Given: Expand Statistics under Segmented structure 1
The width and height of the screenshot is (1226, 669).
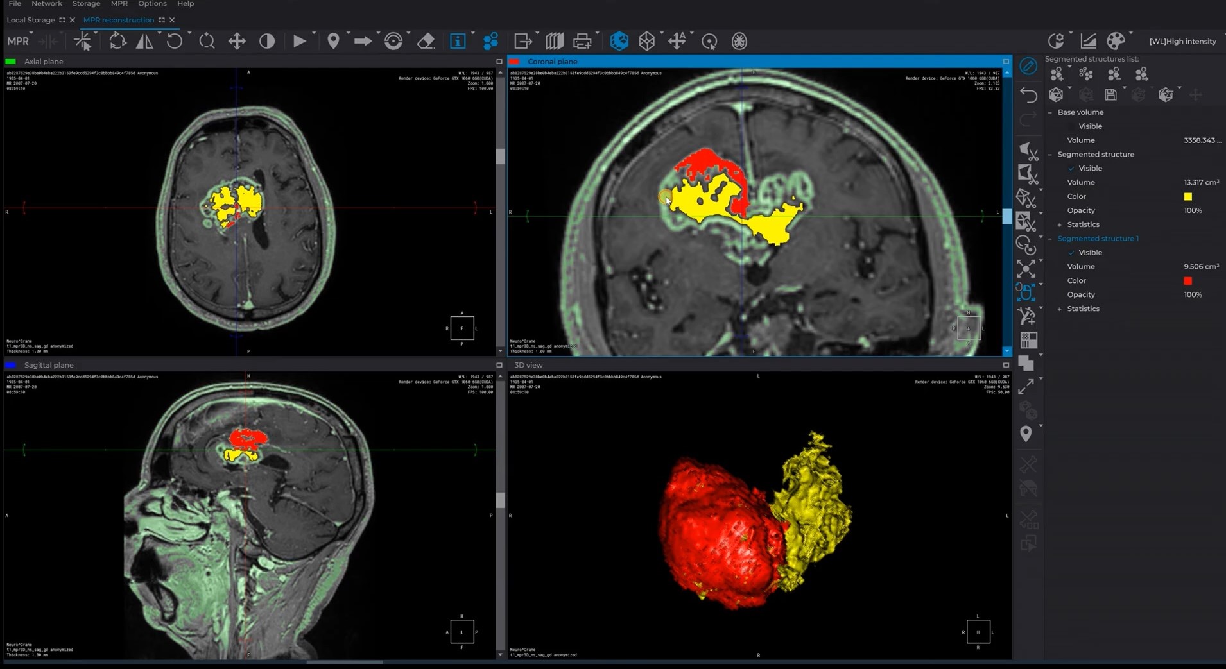Looking at the screenshot, I should tap(1060, 309).
